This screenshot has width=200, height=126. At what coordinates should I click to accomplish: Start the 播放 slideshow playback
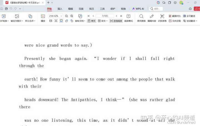(43, 18)
